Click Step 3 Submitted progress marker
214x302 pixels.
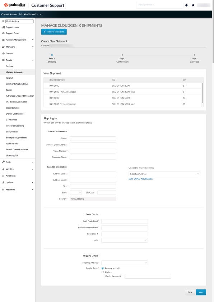click(x=194, y=55)
